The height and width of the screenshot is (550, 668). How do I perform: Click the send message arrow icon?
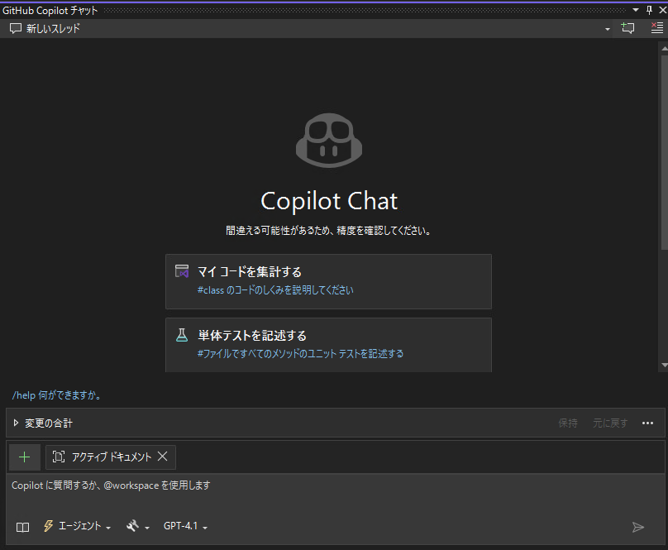(x=637, y=527)
